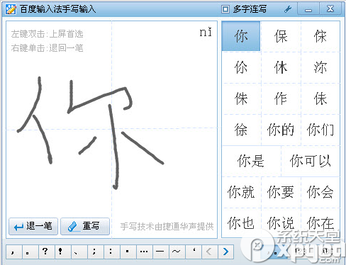Pick the phrase suggestion 你也
This screenshot has width=346, height=265.
pos(241,223)
